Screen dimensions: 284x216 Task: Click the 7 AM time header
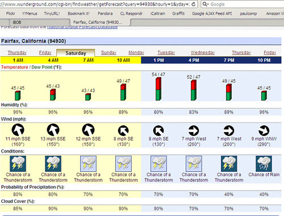pyautogui.click(x=88, y=60)
